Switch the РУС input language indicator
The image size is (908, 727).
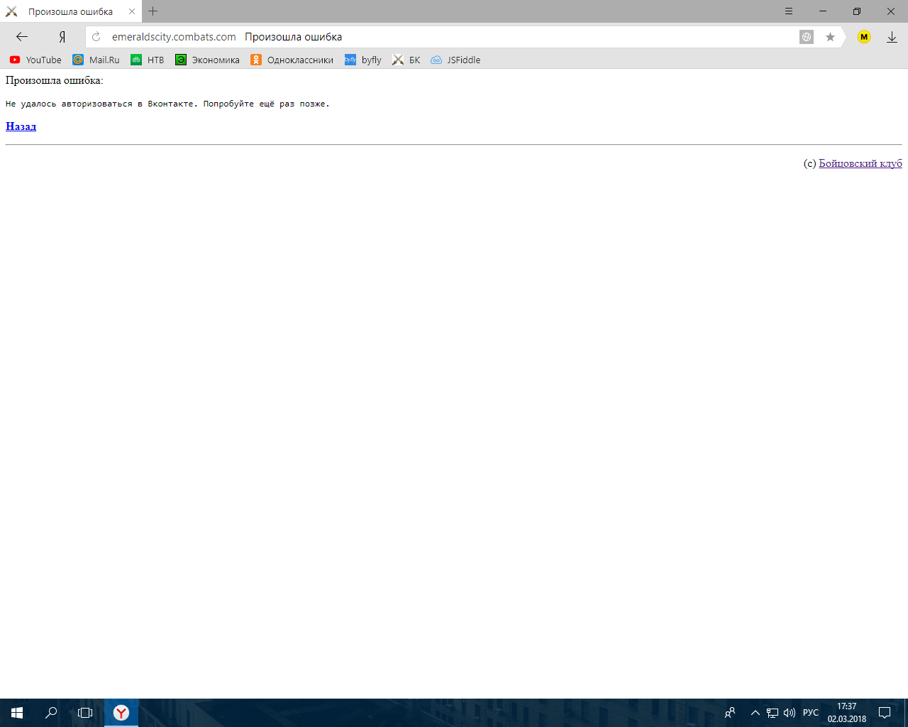811,713
